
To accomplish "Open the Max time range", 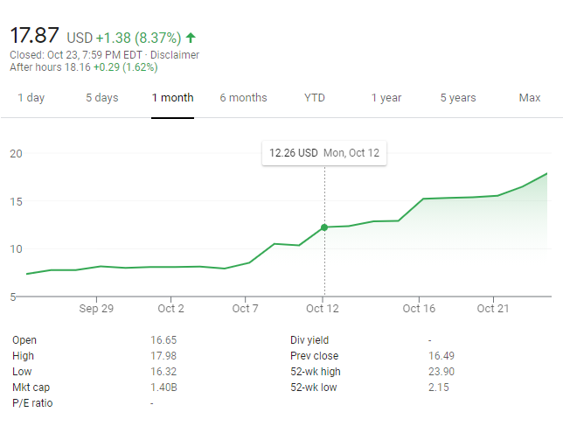I will [529, 98].
